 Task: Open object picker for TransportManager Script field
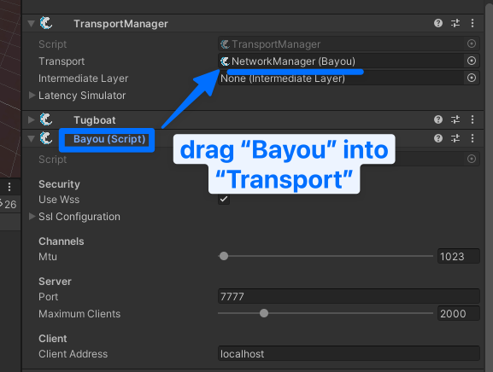pos(472,44)
